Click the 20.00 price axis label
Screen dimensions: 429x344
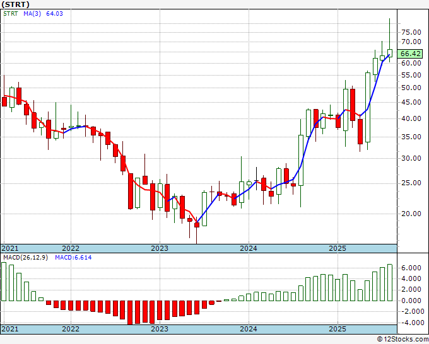click(411, 214)
